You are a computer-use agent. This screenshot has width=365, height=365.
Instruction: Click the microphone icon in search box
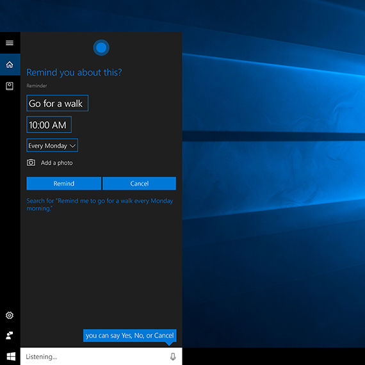173,357
